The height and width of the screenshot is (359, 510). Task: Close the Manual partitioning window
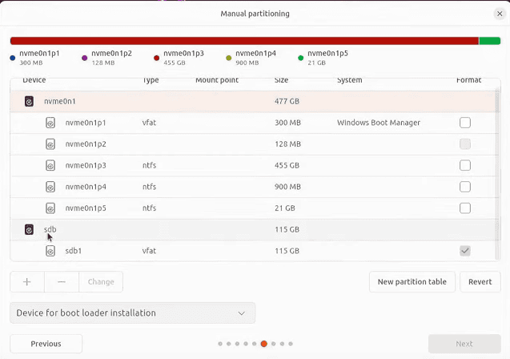tap(500, 14)
